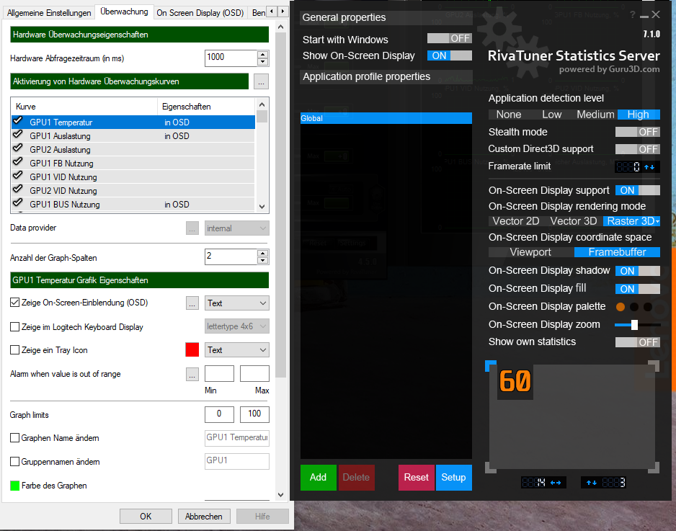
Task: Select top-left corner anchor of OSD preview
Action: tap(491, 366)
